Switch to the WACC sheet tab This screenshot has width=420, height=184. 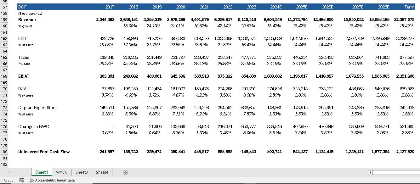click(62, 172)
